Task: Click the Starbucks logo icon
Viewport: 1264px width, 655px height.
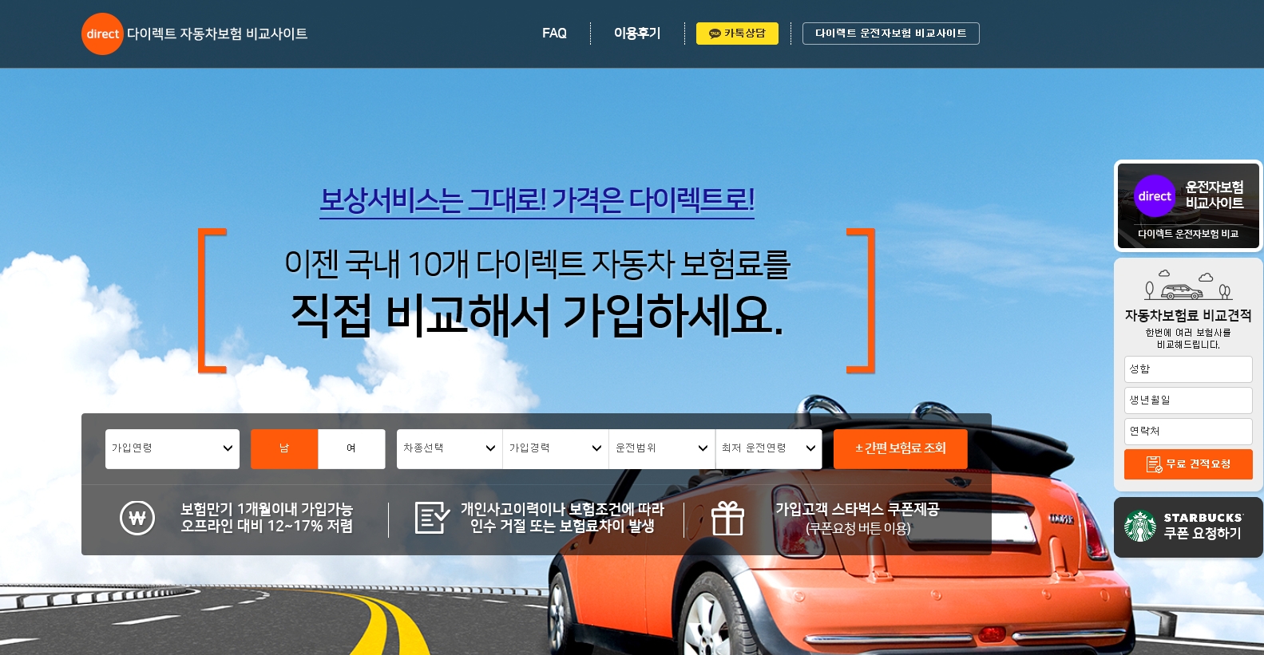Action: (1140, 527)
